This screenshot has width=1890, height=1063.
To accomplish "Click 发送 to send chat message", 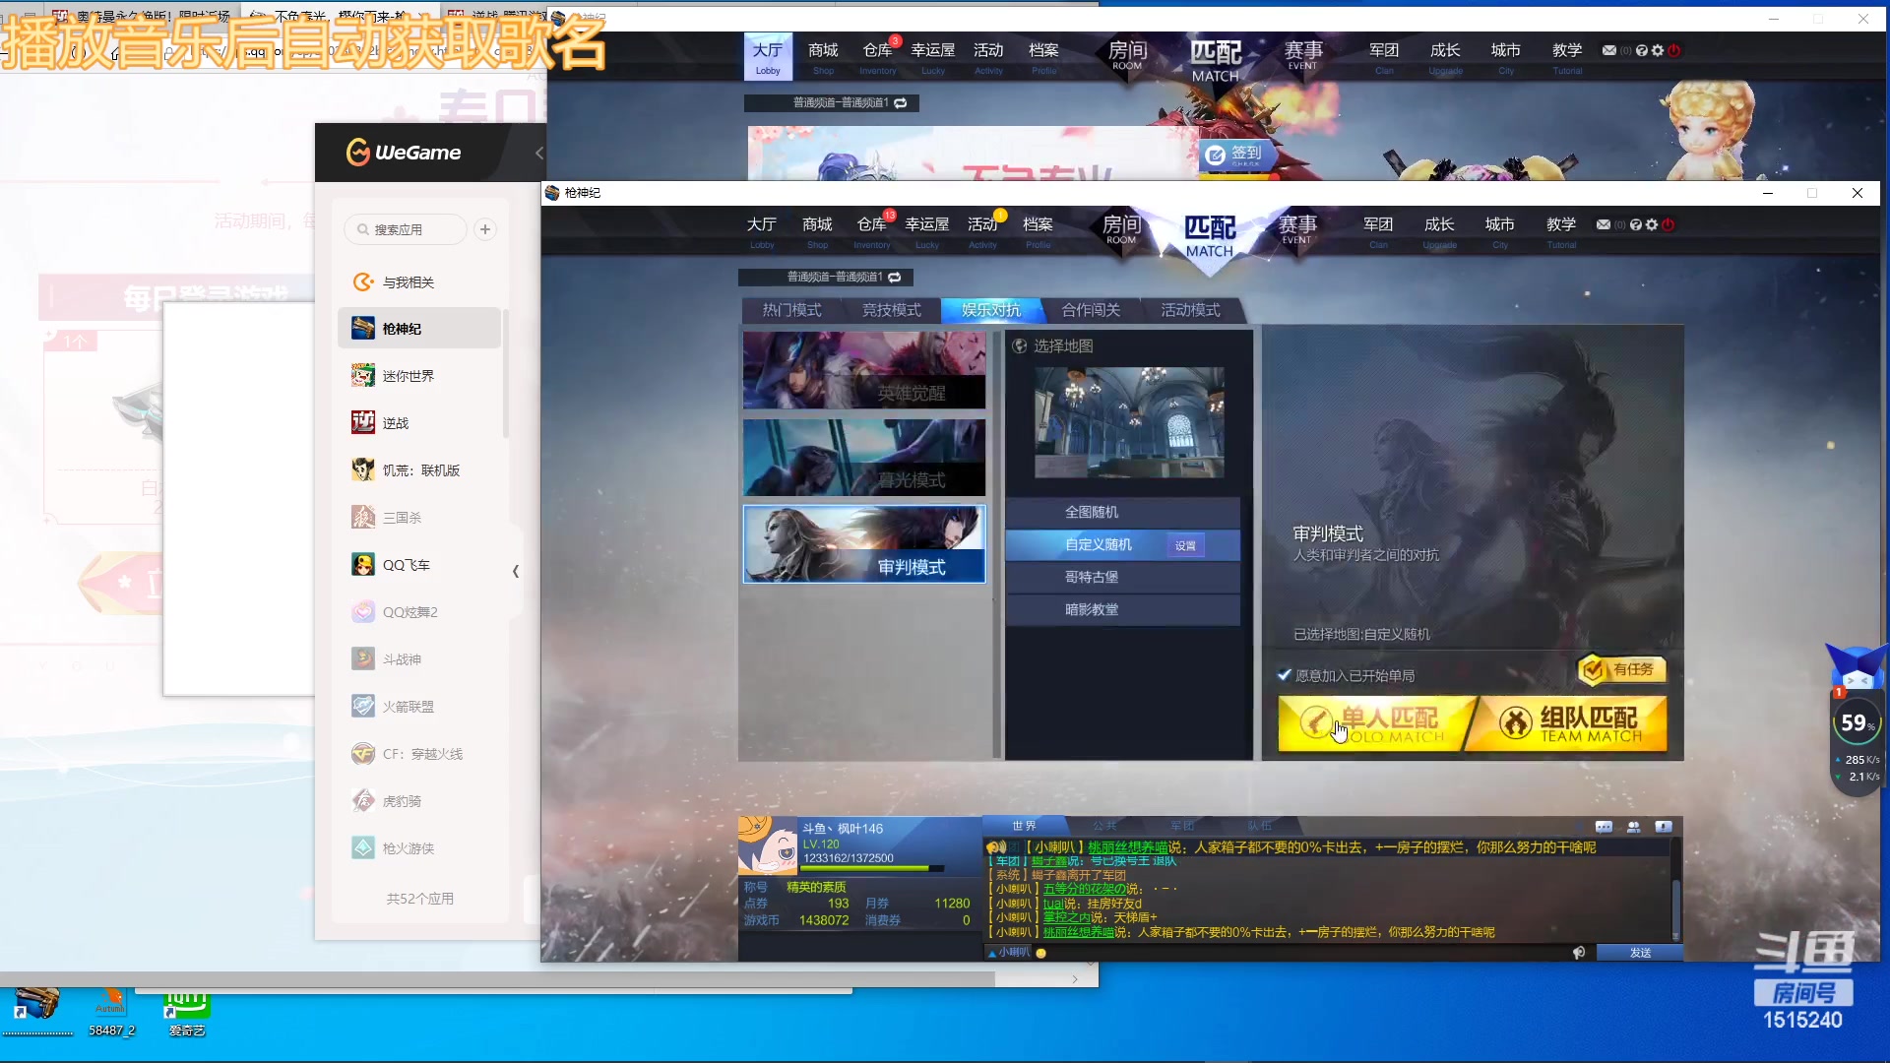I will [1640, 953].
